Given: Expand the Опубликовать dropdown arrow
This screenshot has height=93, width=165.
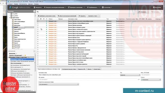Looking at the screenshot, I should click(x=99, y=7).
